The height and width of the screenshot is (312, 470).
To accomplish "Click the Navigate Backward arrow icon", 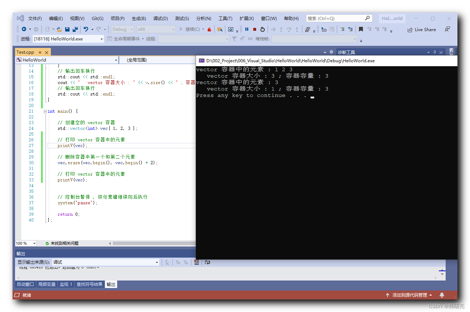I will click(x=24, y=29).
